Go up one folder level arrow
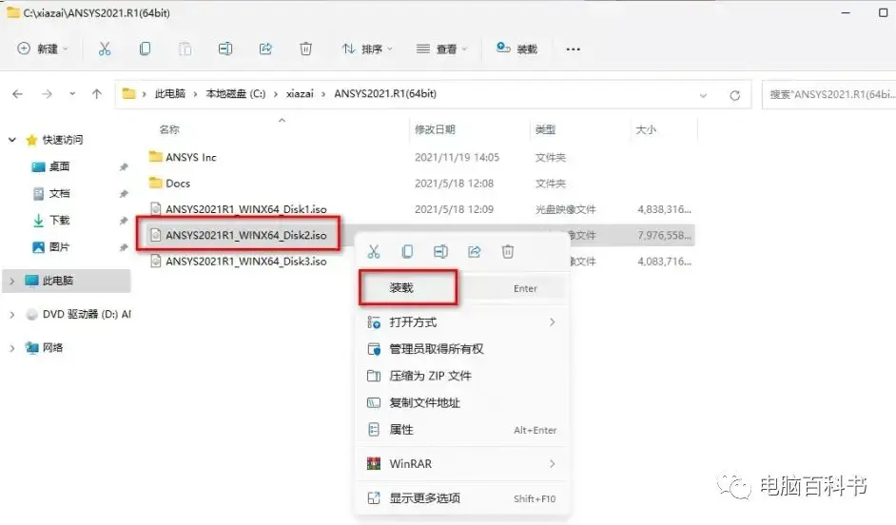The image size is (896, 525). pos(97,94)
